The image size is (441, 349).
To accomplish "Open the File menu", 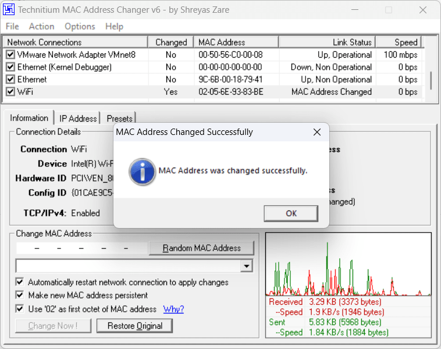I will pos(12,26).
